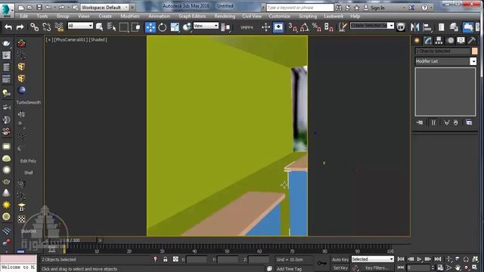Open the Workspace: Default dropdown
The width and height of the screenshot is (484, 272).
pyautogui.click(x=104, y=7)
